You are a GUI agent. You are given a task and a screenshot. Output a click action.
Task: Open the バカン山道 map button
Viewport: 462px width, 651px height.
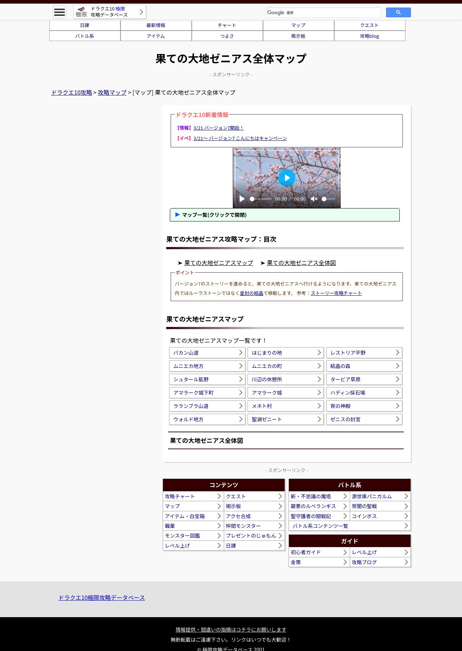(207, 353)
